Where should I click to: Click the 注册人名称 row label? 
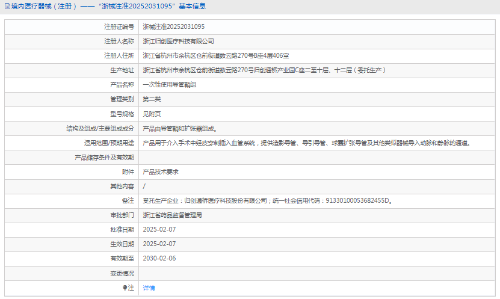[x=119, y=41]
